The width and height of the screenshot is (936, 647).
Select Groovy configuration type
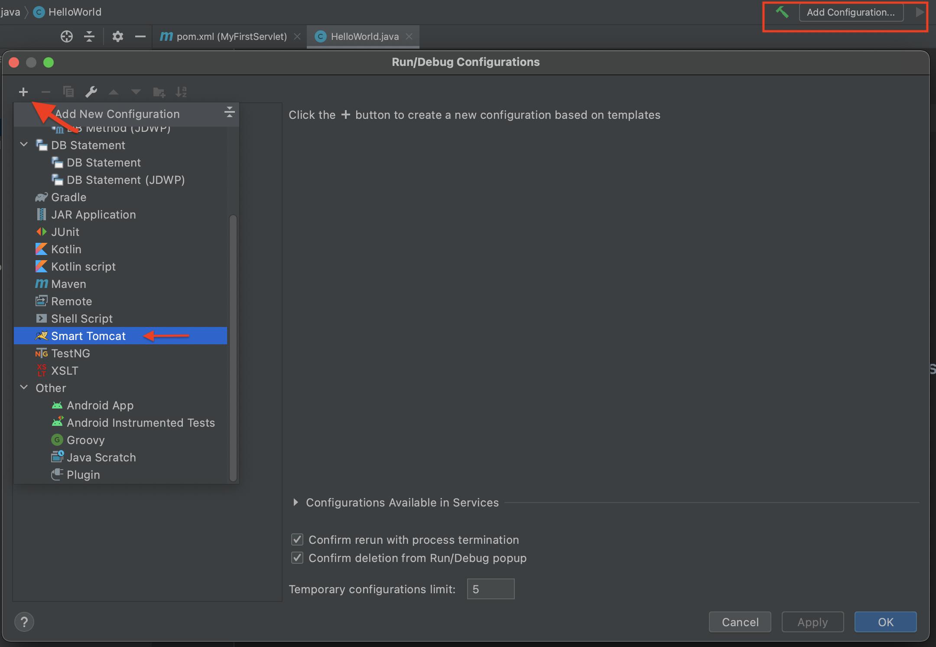pos(120,440)
